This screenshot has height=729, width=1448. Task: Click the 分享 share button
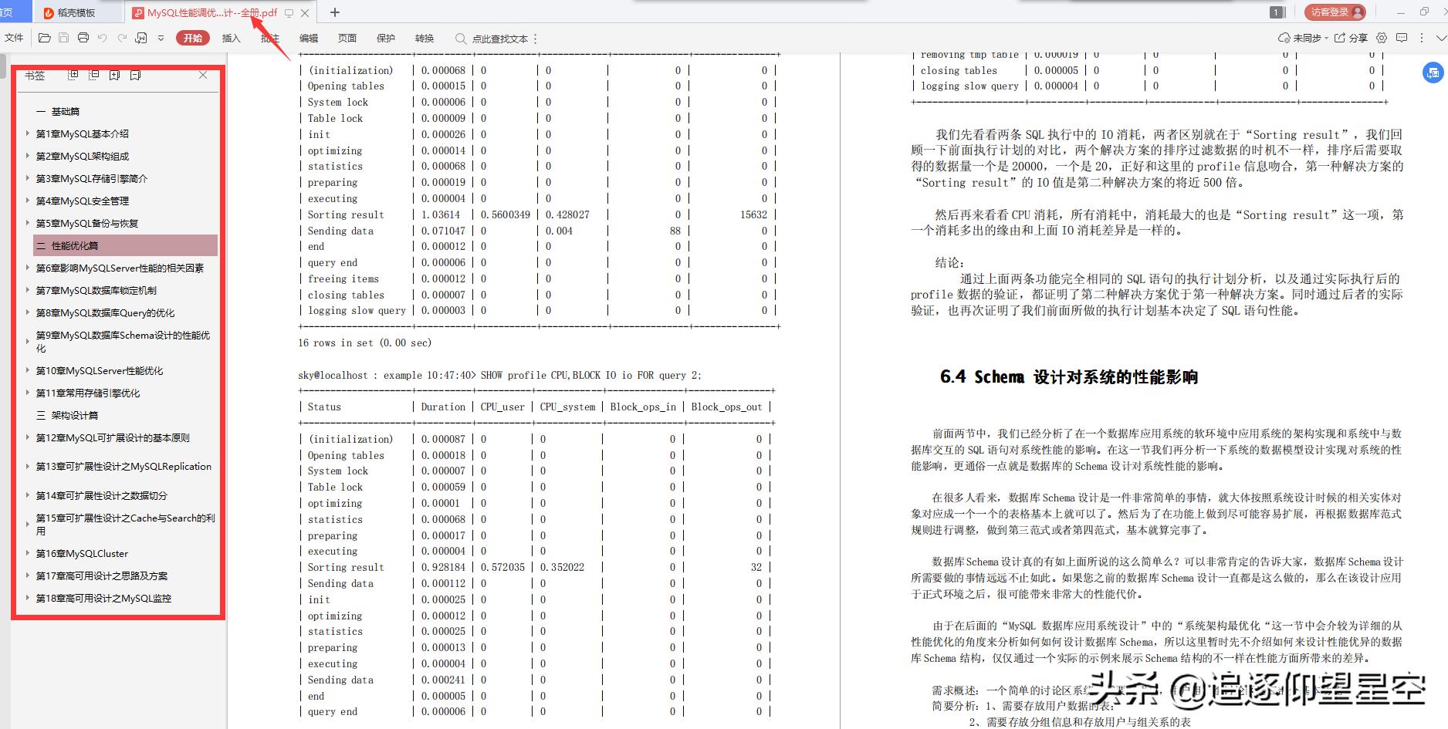pos(1351,38)
